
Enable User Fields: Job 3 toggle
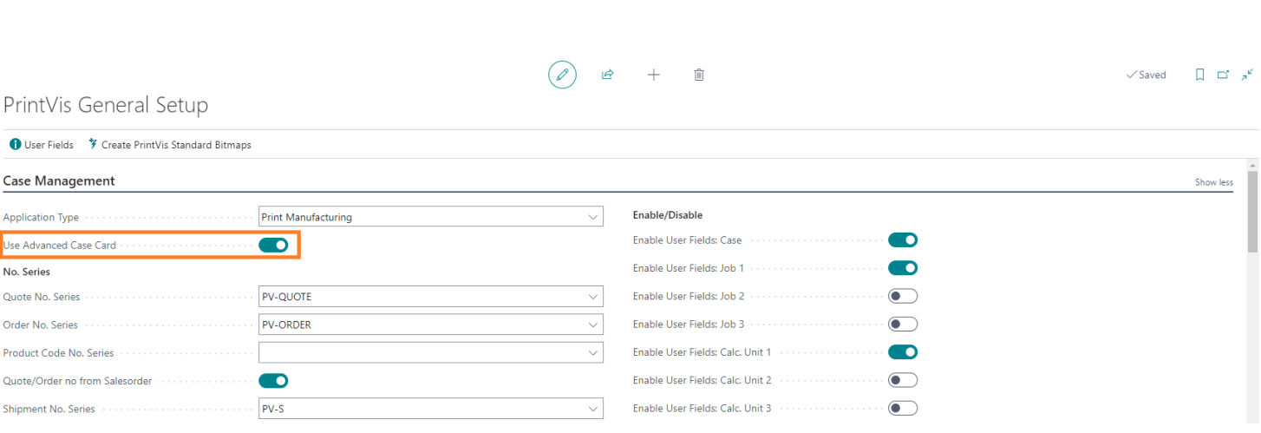(x=903, y=325)
